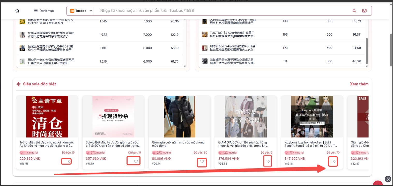The height and width of the screenshot is (186, 393).
Task: Click the 20,35 value cell
Action: tap(175, 21)
